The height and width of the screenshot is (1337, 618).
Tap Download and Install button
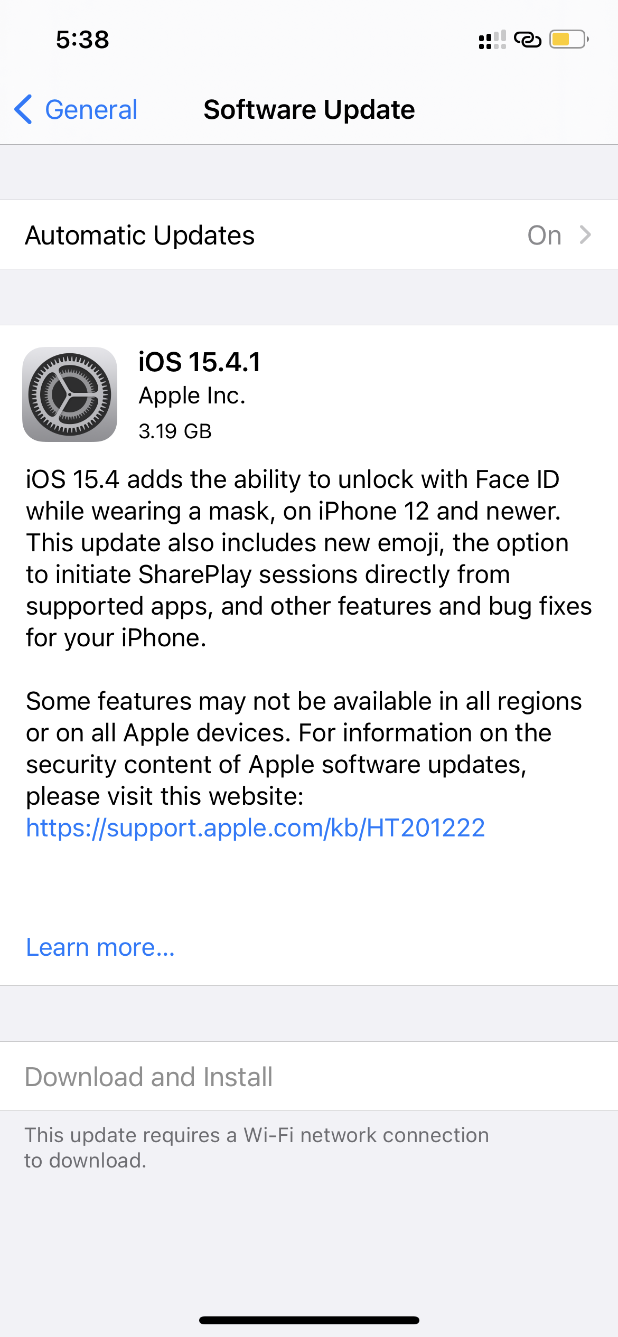[309, 1077]
